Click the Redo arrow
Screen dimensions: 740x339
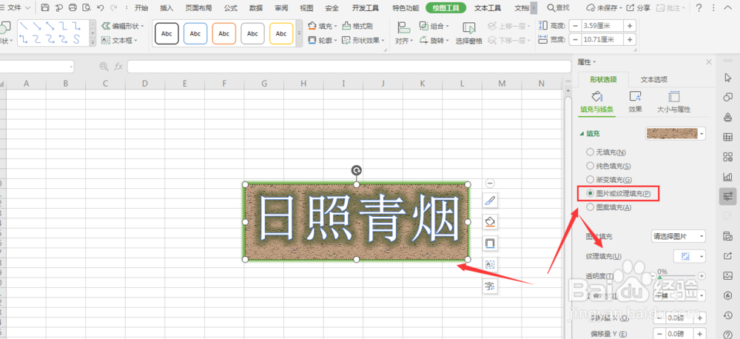(113, 7)
